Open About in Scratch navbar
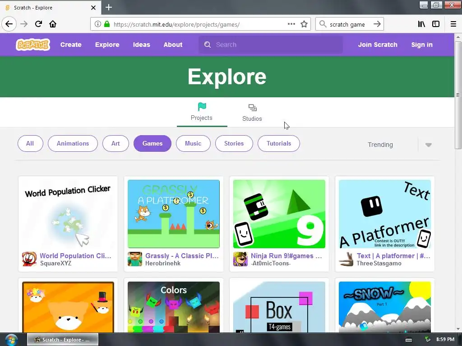462x346 pixels. (x=173, y=45)
